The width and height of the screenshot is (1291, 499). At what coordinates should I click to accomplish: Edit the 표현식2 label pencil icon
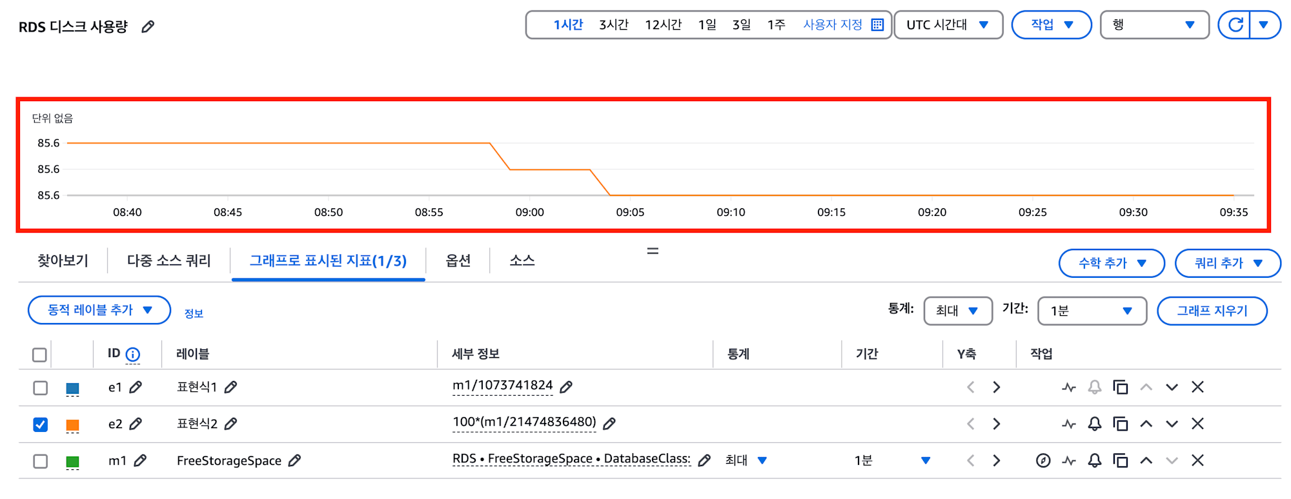point(230,424)
